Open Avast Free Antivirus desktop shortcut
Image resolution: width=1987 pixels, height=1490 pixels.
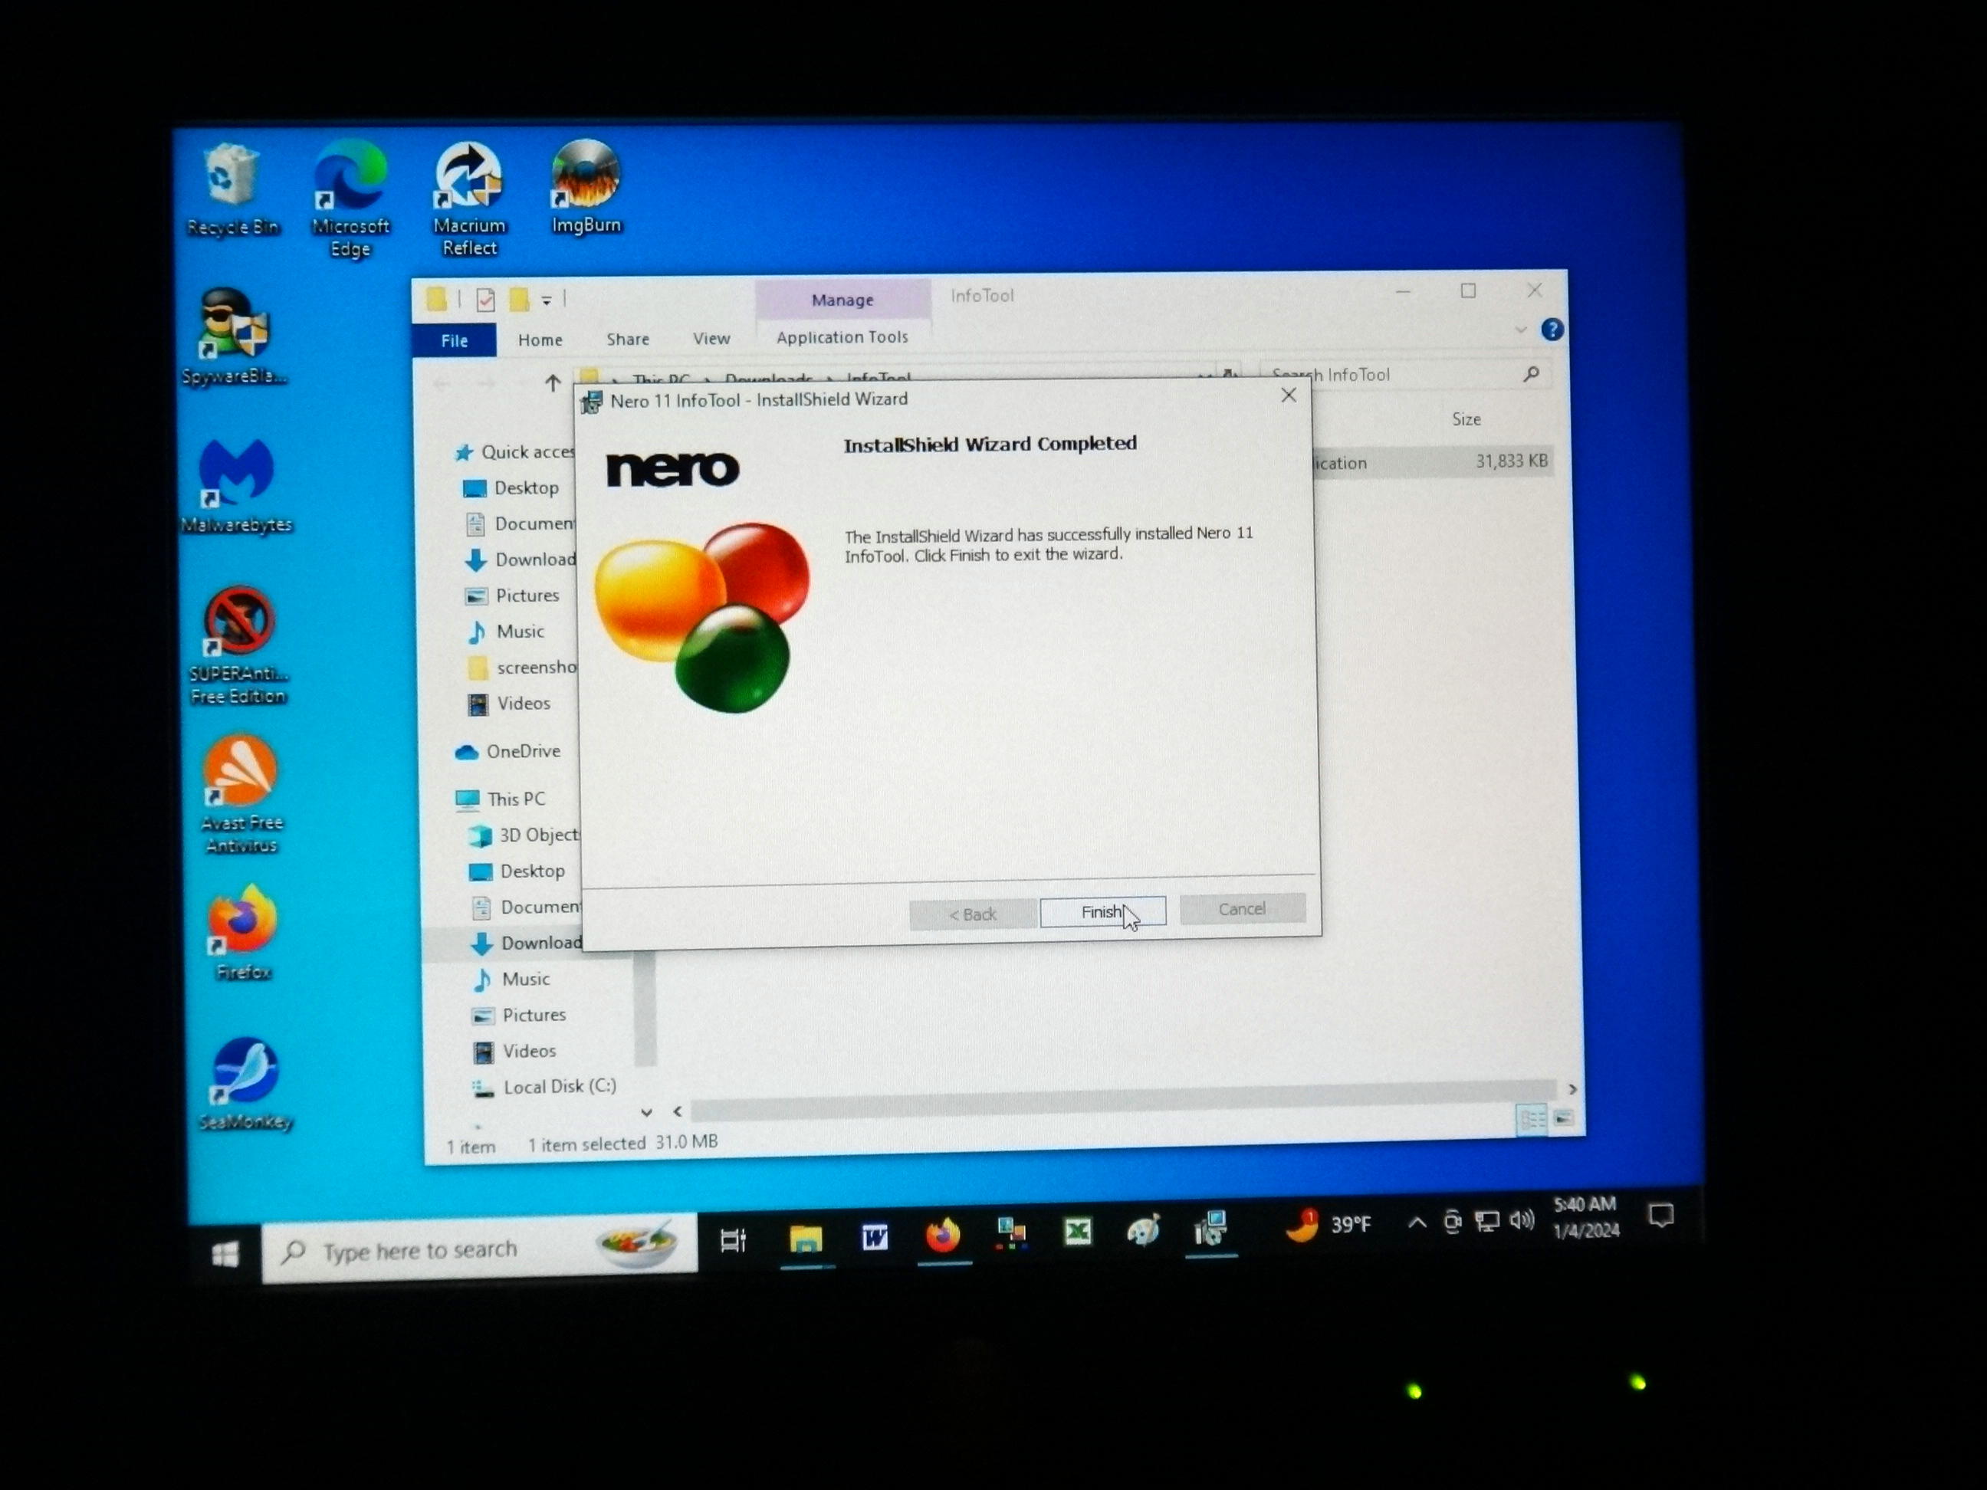[241, 795]
